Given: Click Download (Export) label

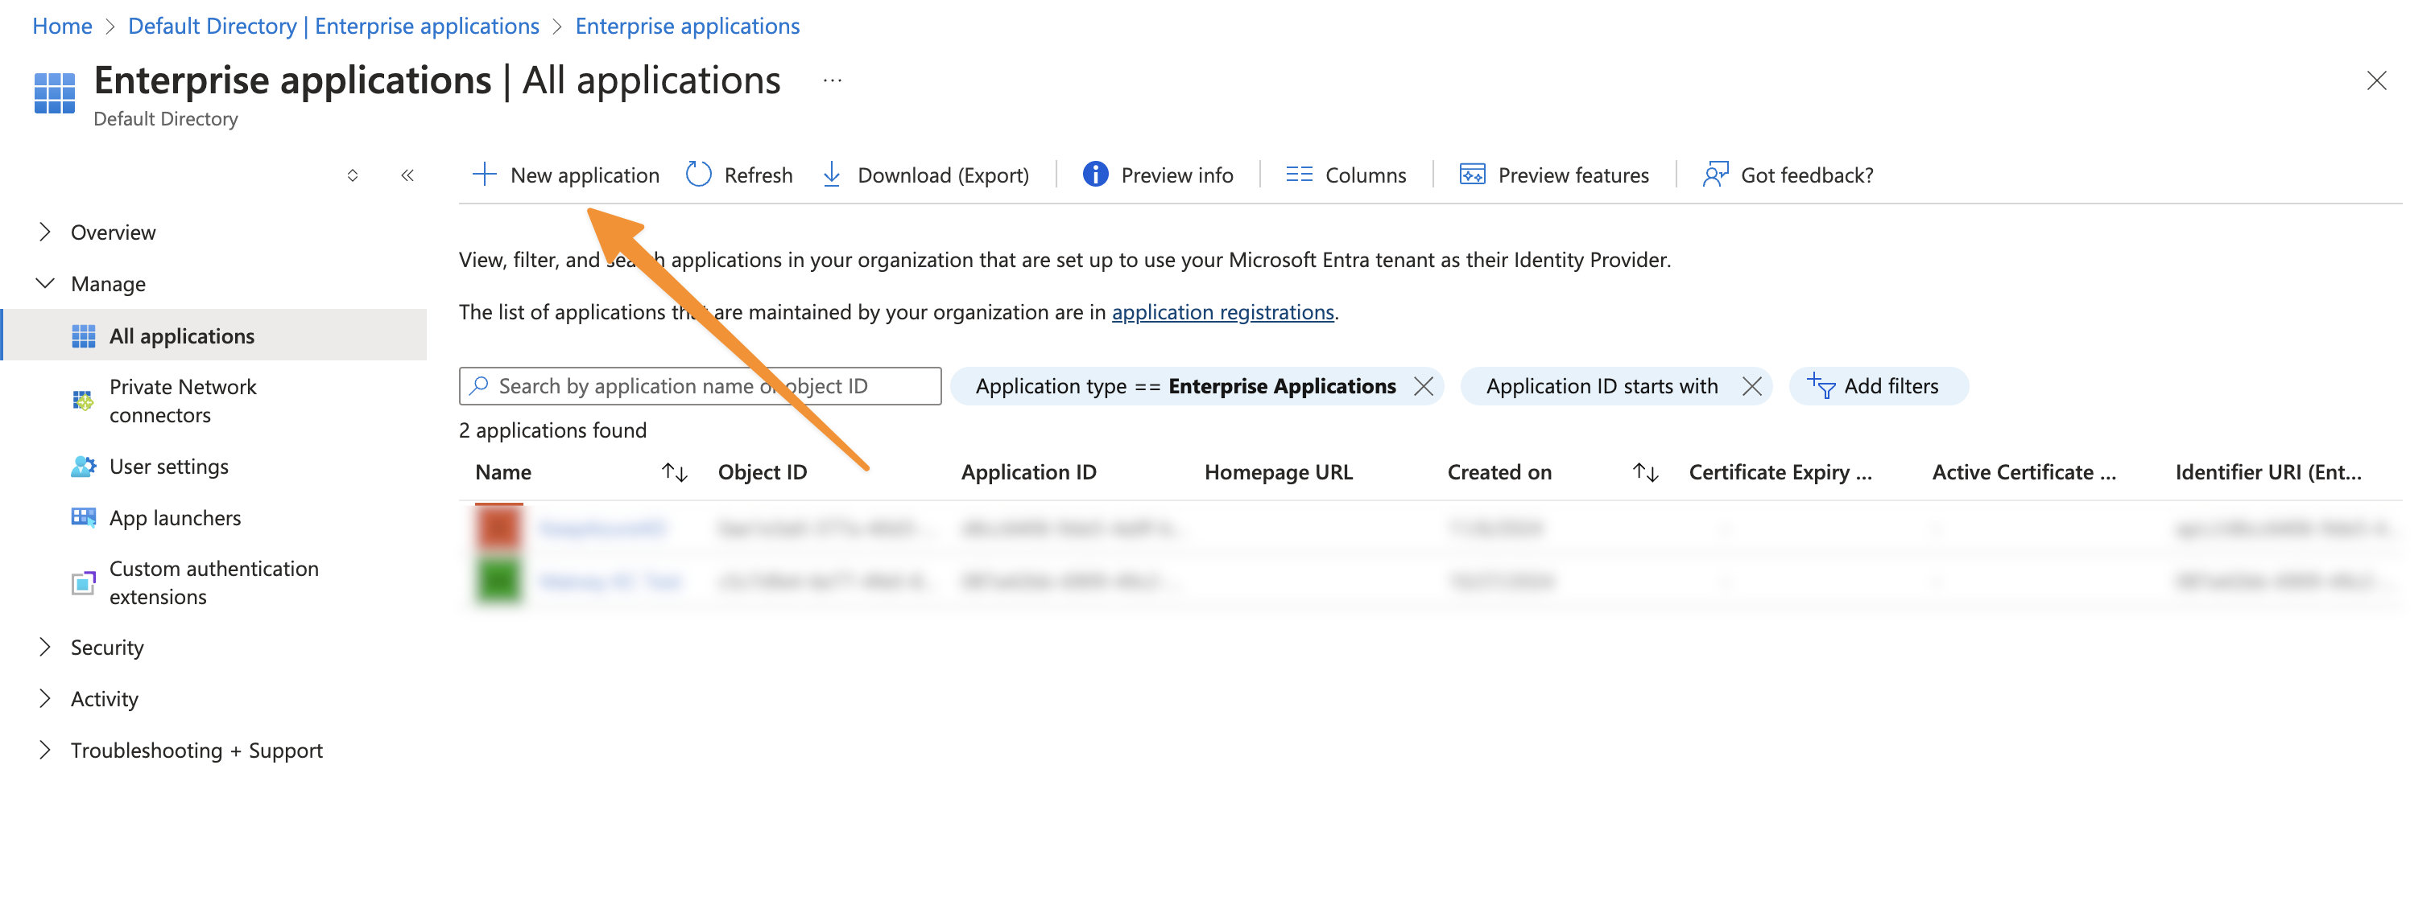Looking at the screenshot, I should 942,175.
